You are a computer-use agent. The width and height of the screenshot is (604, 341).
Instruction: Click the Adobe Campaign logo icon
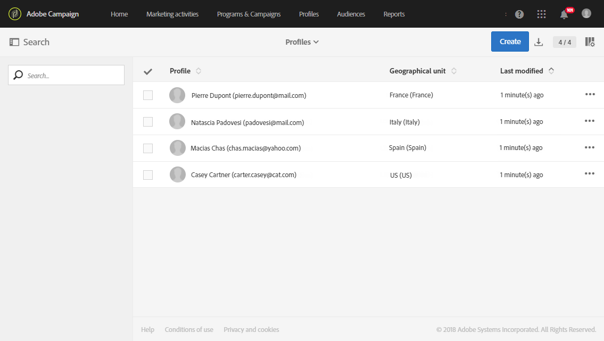(15, 14)
